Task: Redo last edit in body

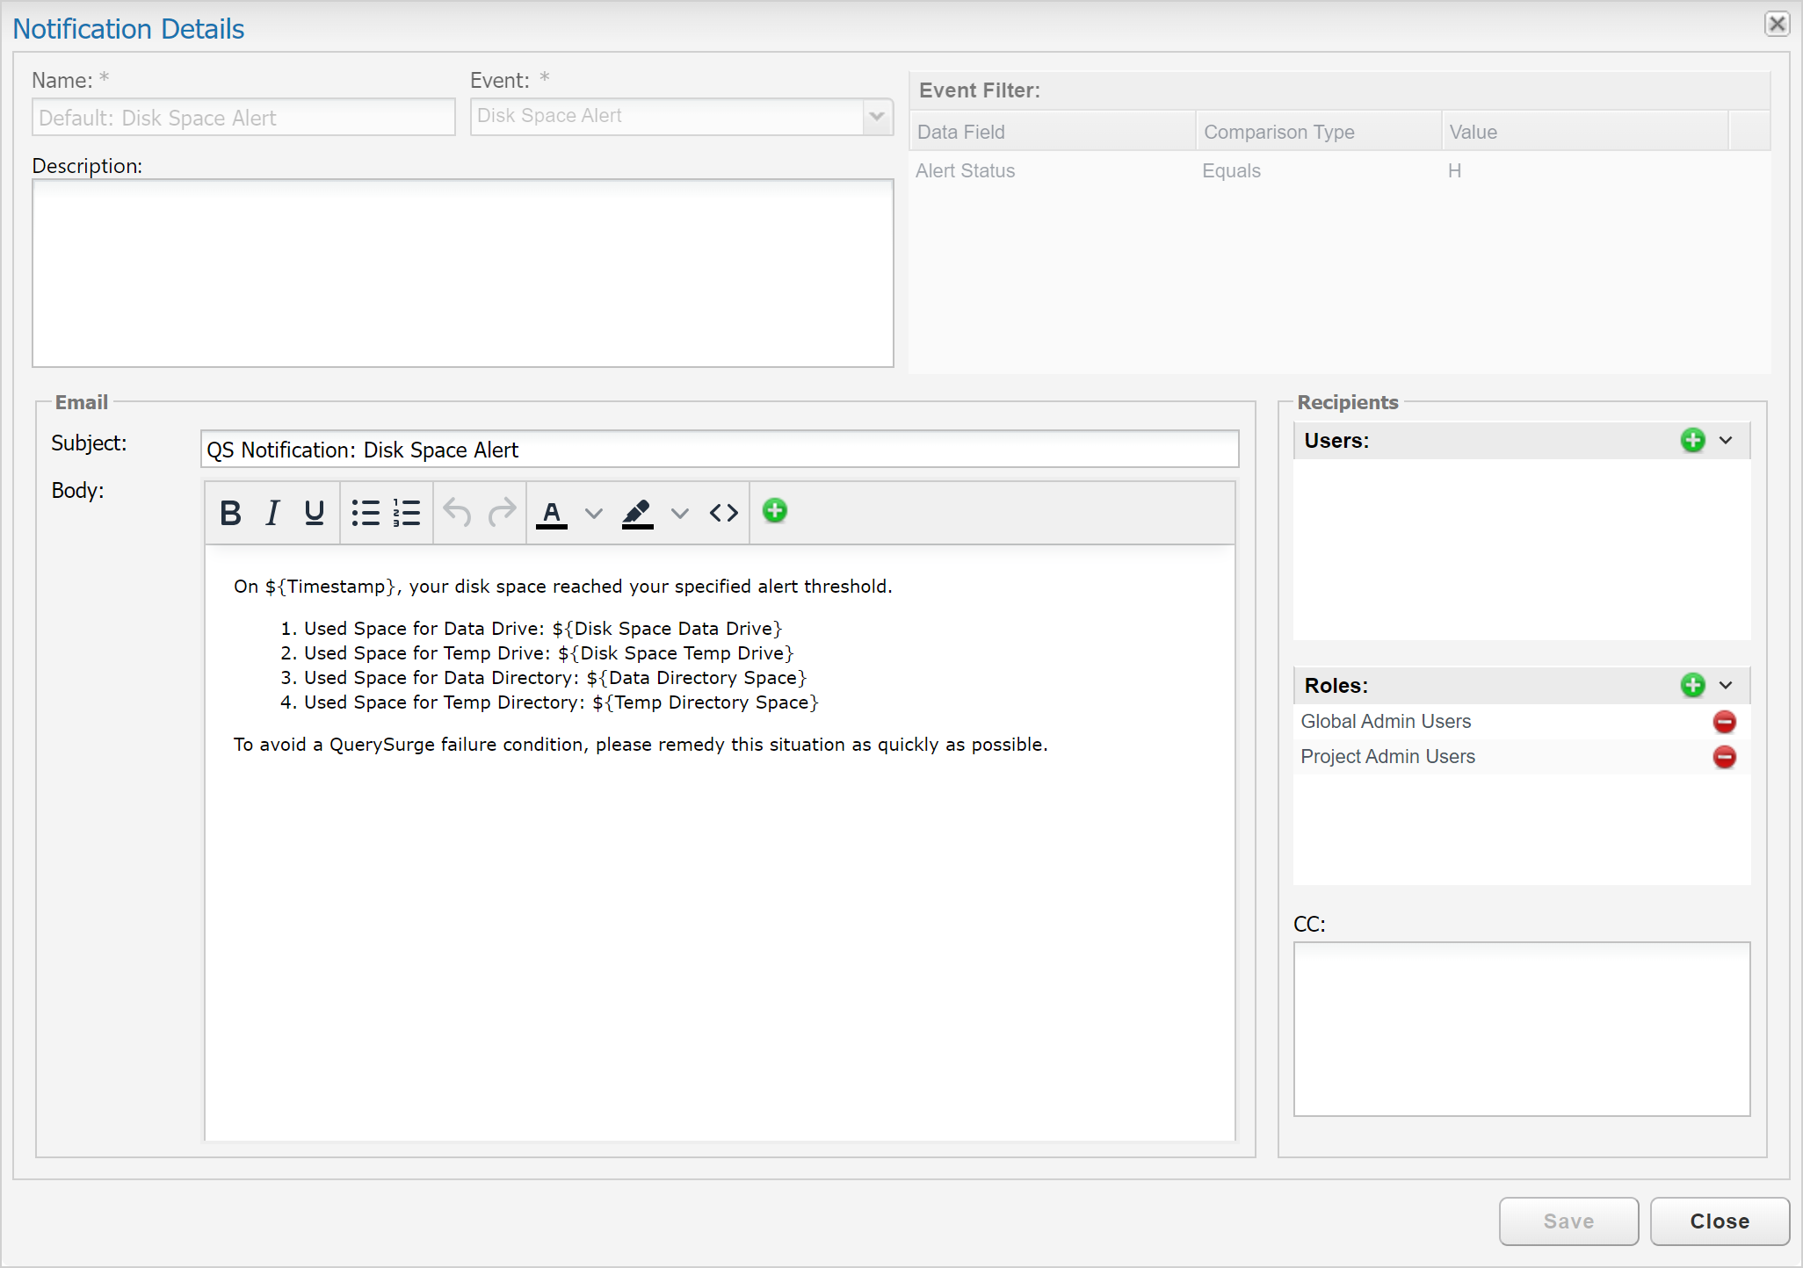Action: point(502,513)
